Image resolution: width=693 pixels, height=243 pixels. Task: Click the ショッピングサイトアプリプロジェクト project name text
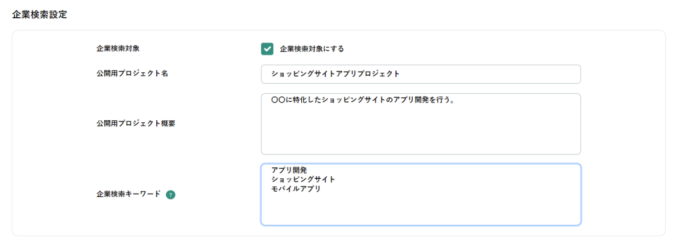(336, 74)
